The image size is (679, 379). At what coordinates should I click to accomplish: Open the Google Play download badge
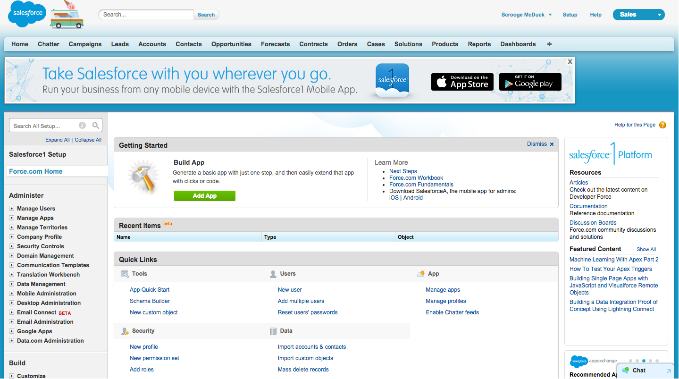(x=530, y=82)
